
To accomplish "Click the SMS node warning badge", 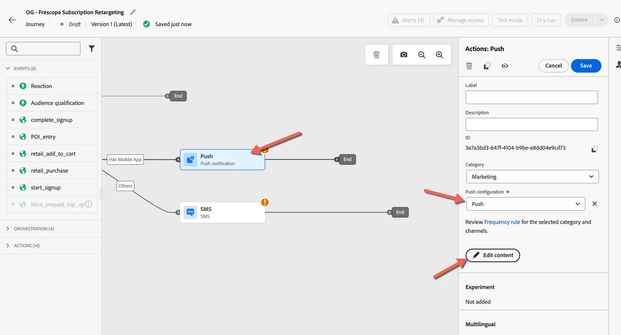I will pyautogui.click(x=265, y=202).
